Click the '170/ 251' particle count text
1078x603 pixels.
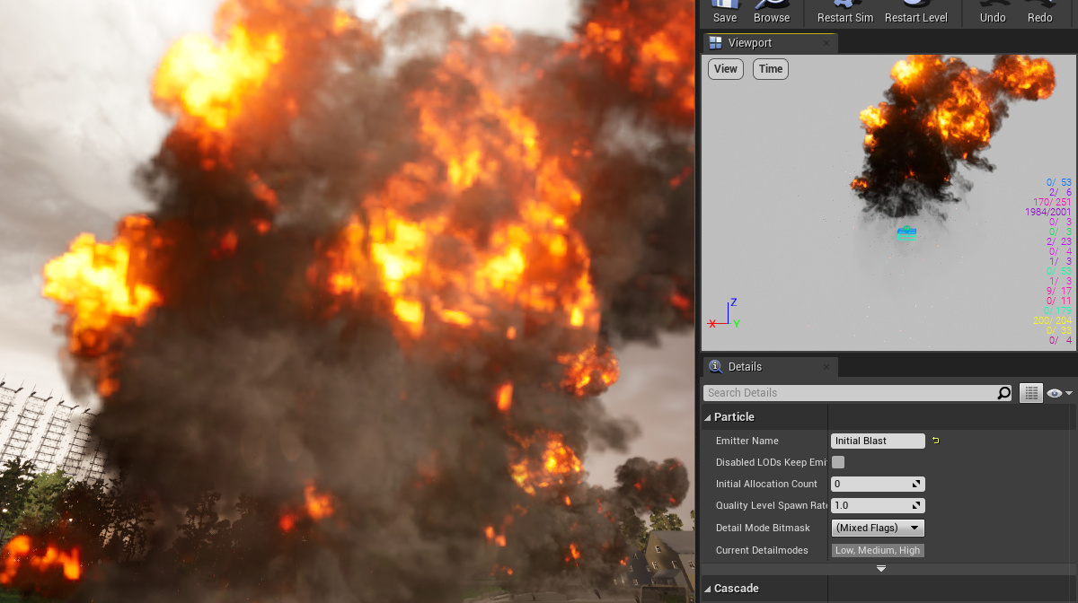click(x=1052, y=202)
